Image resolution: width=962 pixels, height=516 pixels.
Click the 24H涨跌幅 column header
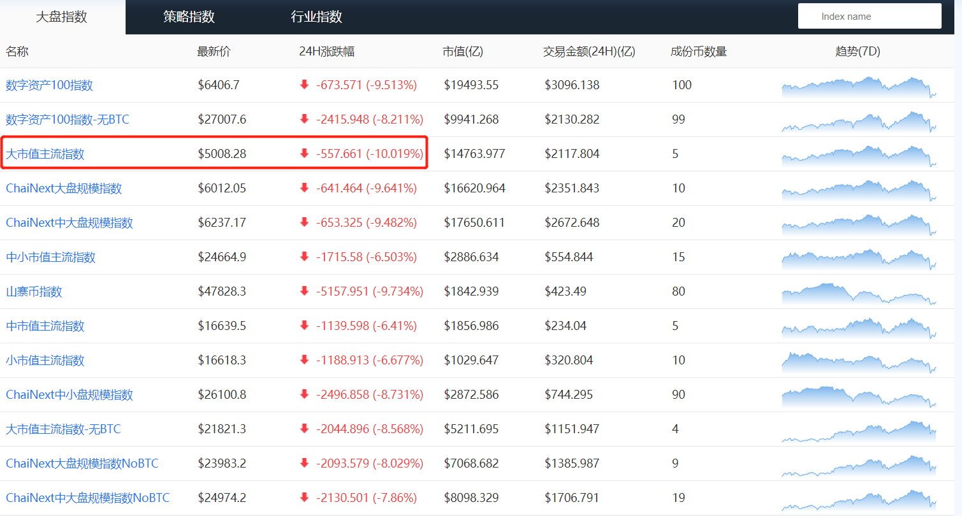[x=326, y=52]
